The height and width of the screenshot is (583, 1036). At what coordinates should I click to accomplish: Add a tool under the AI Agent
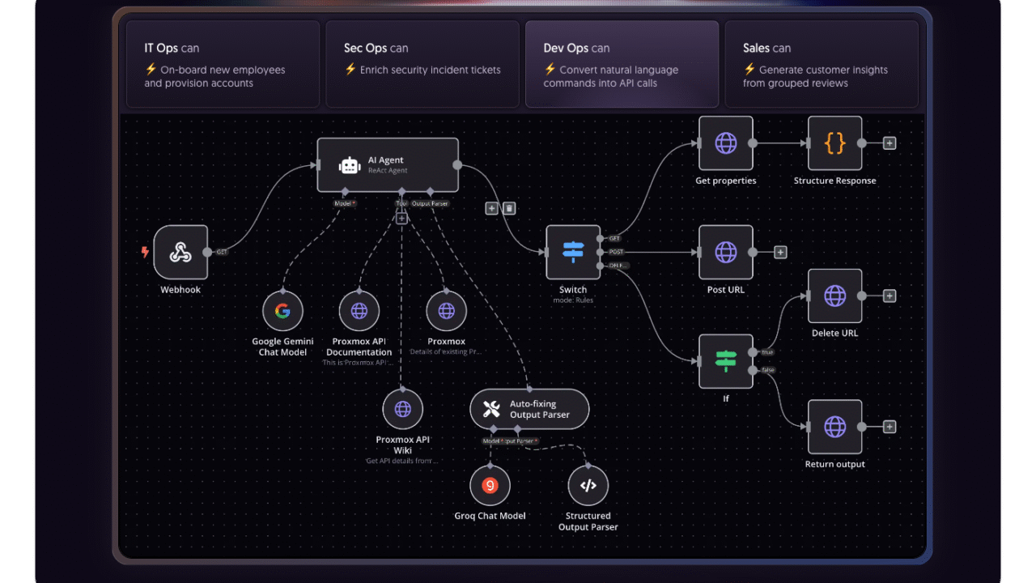[x=401, y=219]
